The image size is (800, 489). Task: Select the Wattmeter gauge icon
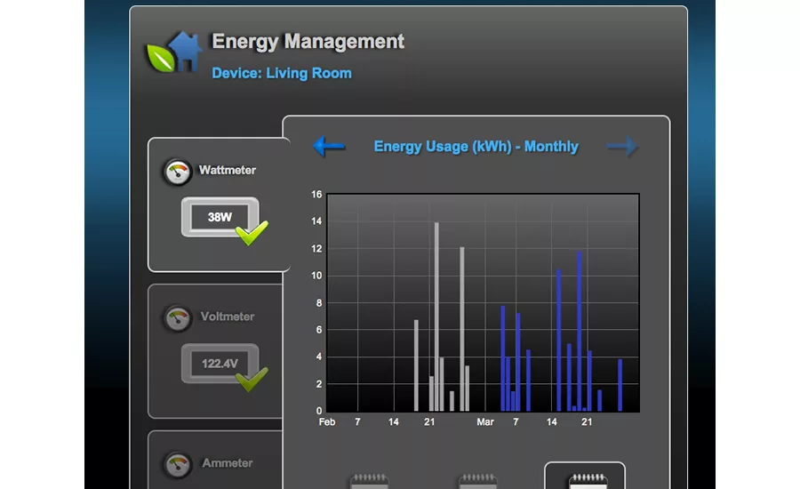click(x=178, y=172)
